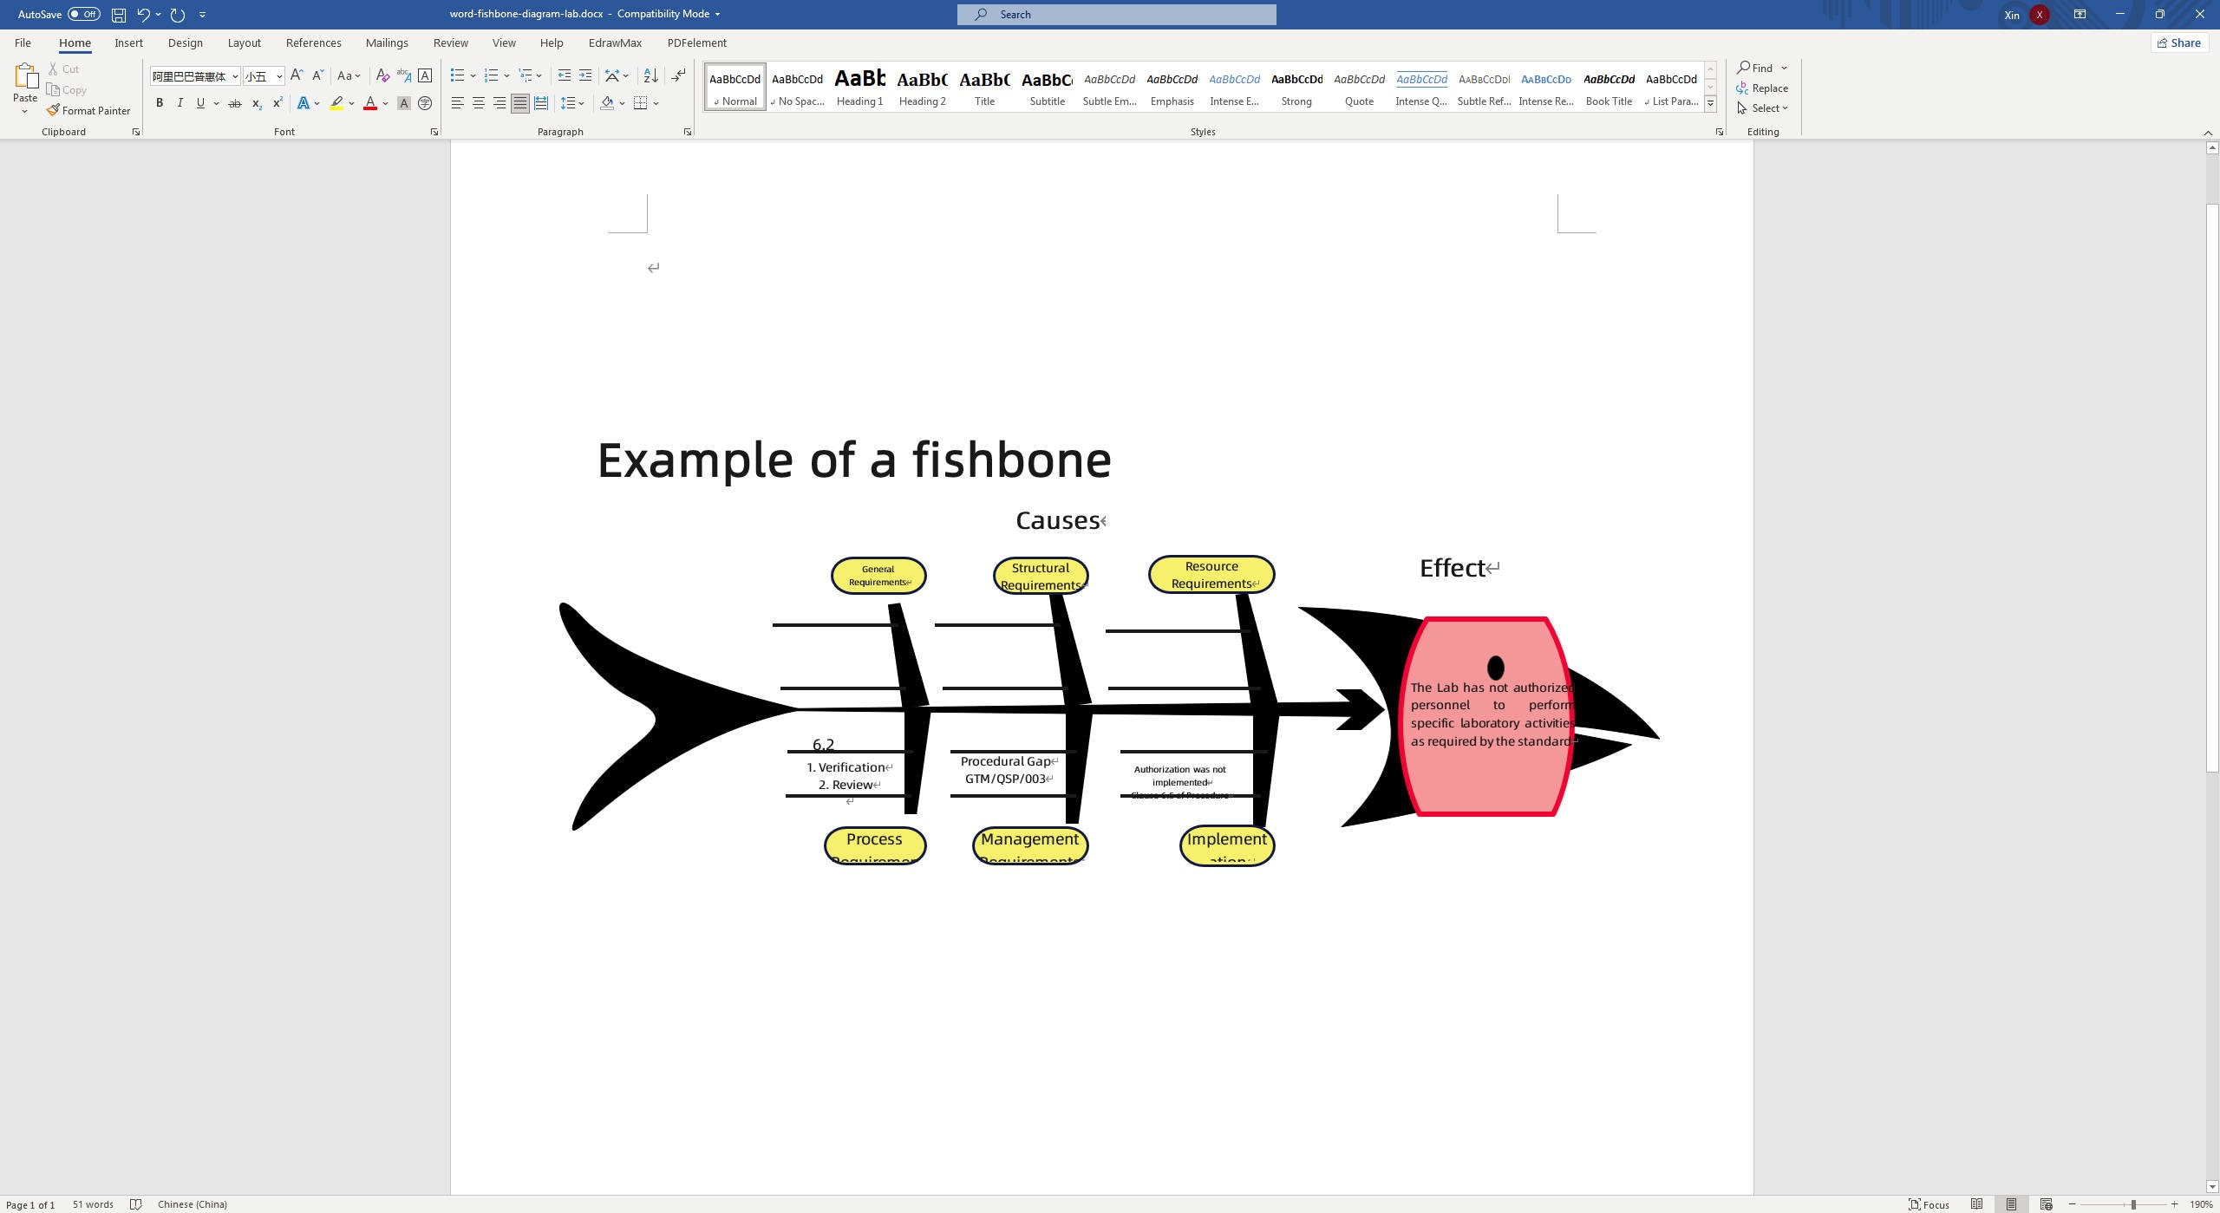
Task: Click the Replace button
Action: pos(1763,88)
